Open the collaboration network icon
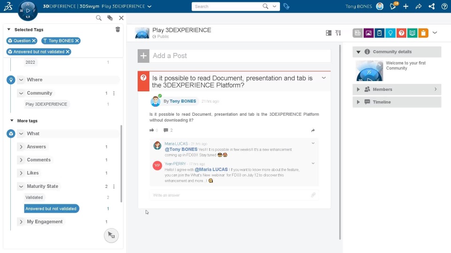This screenshot has width=451, height=253. click(431, 6)
